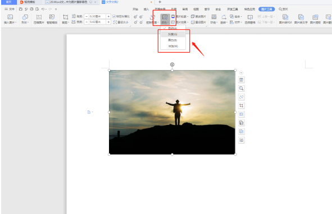Switch to the Developer Tools tab
Viewport: 332px width, 214px height.
click(233, 9)
